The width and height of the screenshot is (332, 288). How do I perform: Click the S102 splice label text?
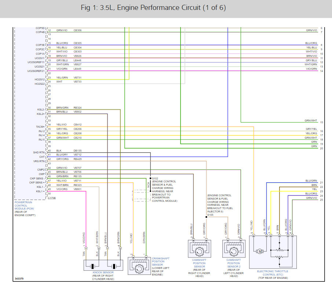tap(155, 179)
